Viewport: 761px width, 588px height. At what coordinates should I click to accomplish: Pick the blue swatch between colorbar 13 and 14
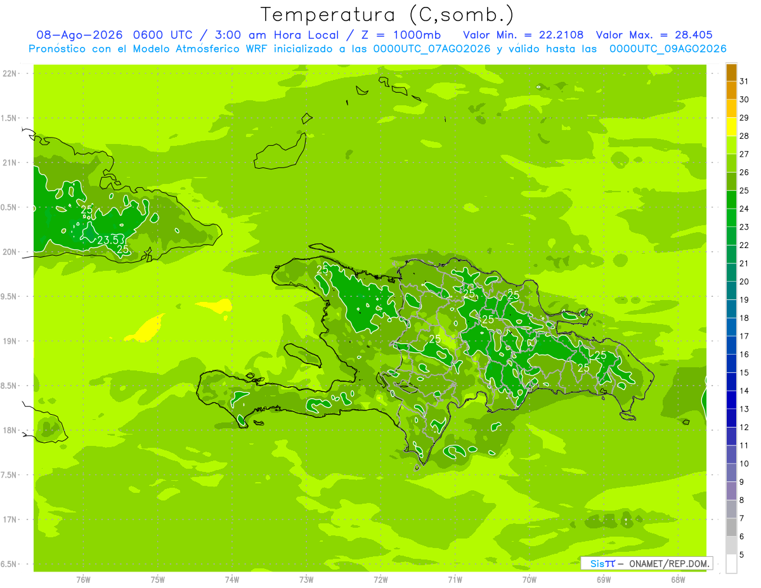(731, 400)
